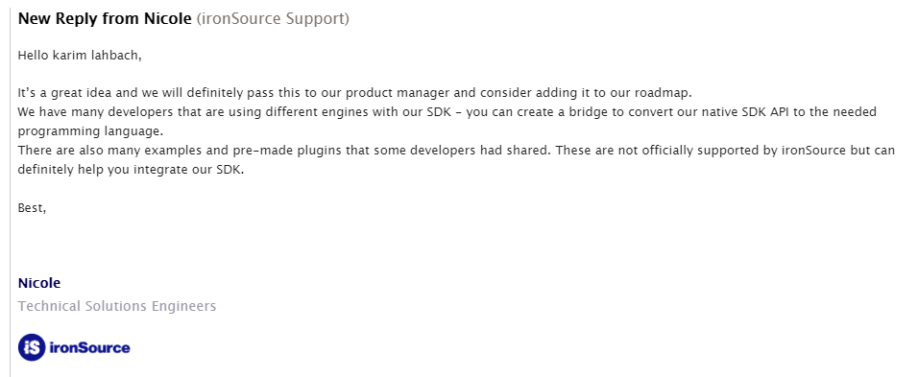The height and width of the screenshot is (377, 918).
Task: Click the "(ironSource Support)" label in header
Action: [273, 18]
